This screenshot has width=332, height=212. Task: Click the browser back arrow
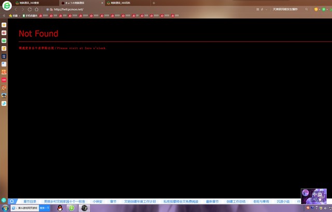coord(16,9)
